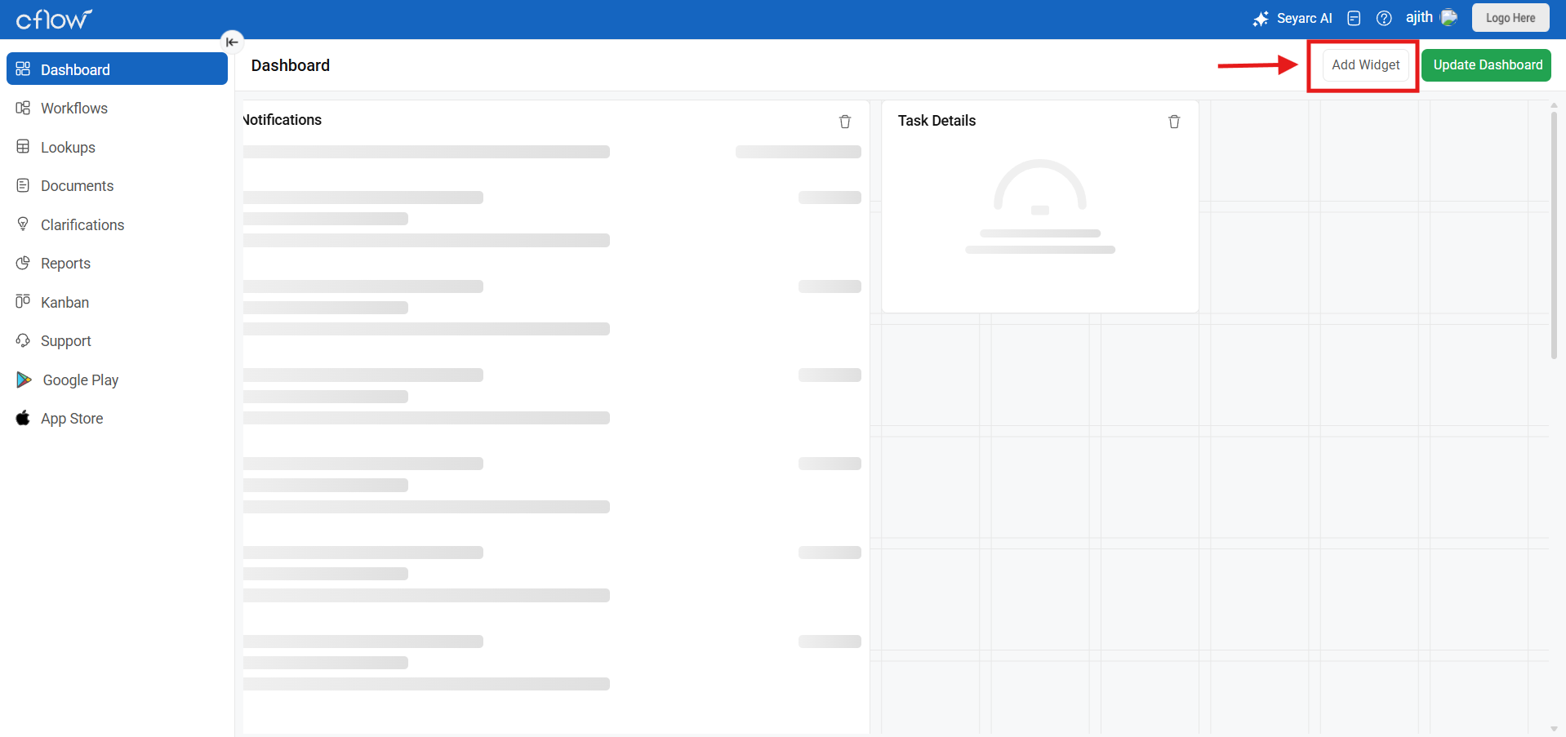1566x737 pixels.
Task: Navigate to Documents in the sidebar
Action: tap(77, 186)
